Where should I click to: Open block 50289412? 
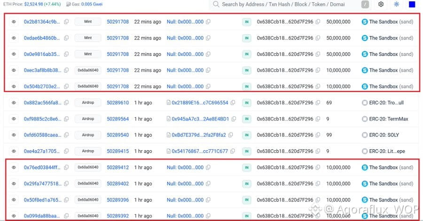tap(117, 168)
